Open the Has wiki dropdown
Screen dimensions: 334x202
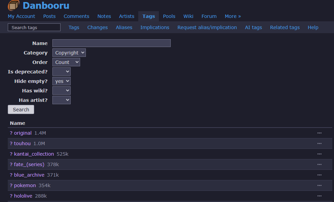[62, 91]
